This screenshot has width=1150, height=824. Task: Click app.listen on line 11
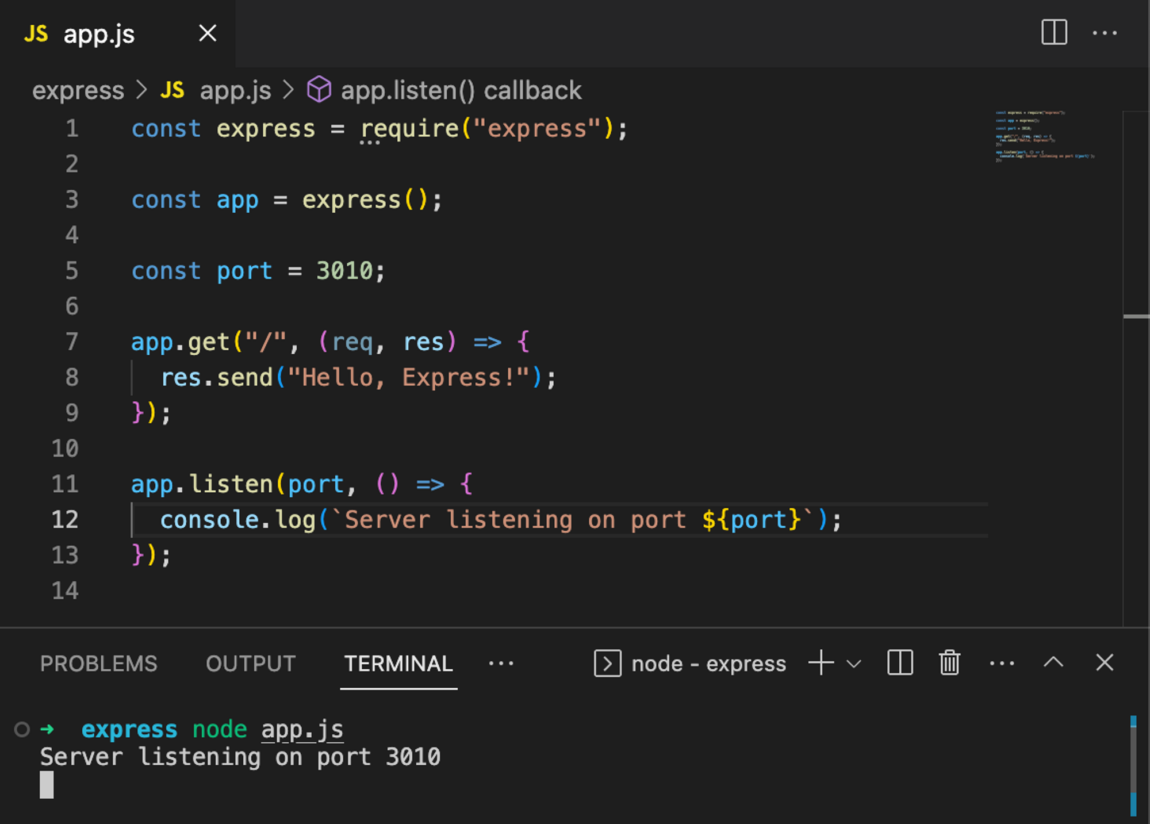202,484
